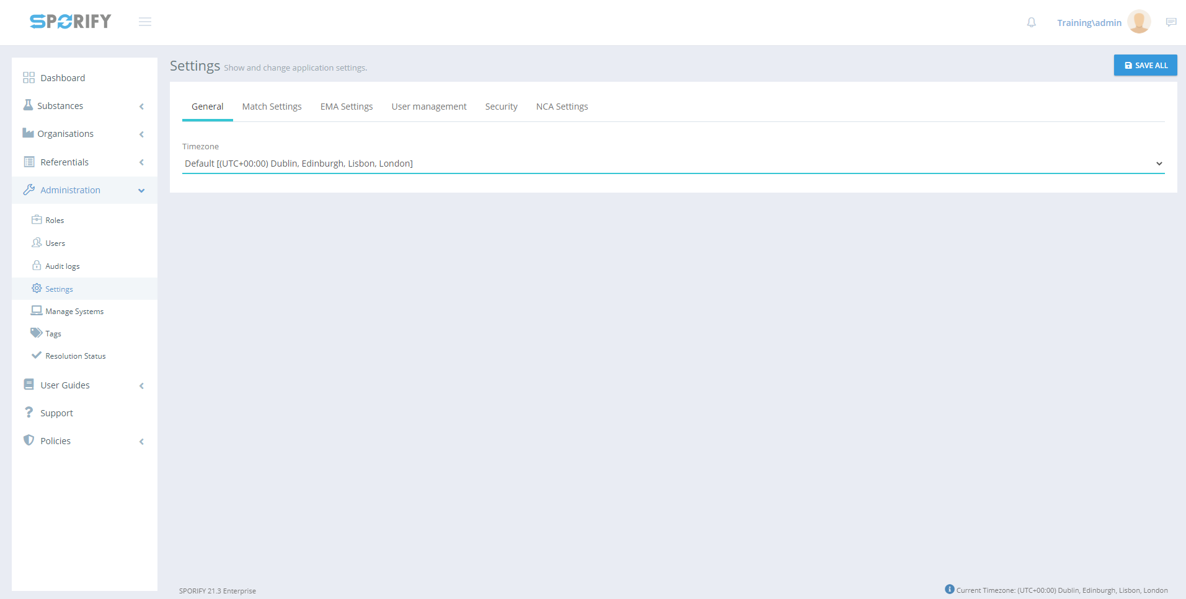This screenshot has height=599, width=1186.
Task: Toggle the hamburger sidebar menu
Action: pos(145,22)
